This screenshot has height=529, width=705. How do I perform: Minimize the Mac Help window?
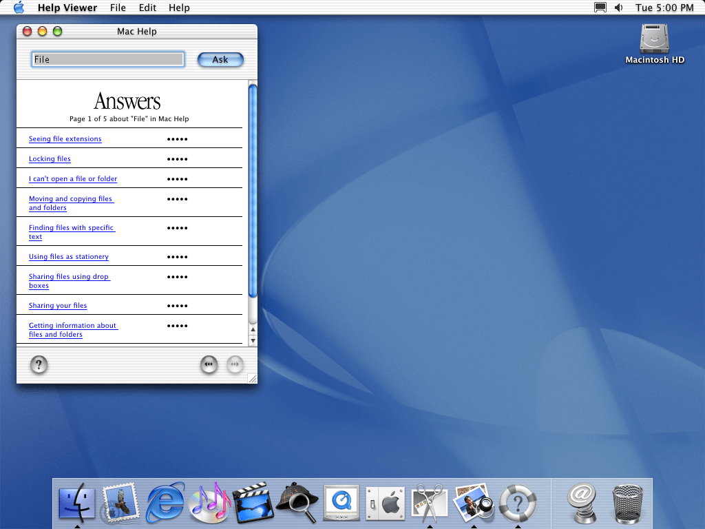tap(42, 31)
